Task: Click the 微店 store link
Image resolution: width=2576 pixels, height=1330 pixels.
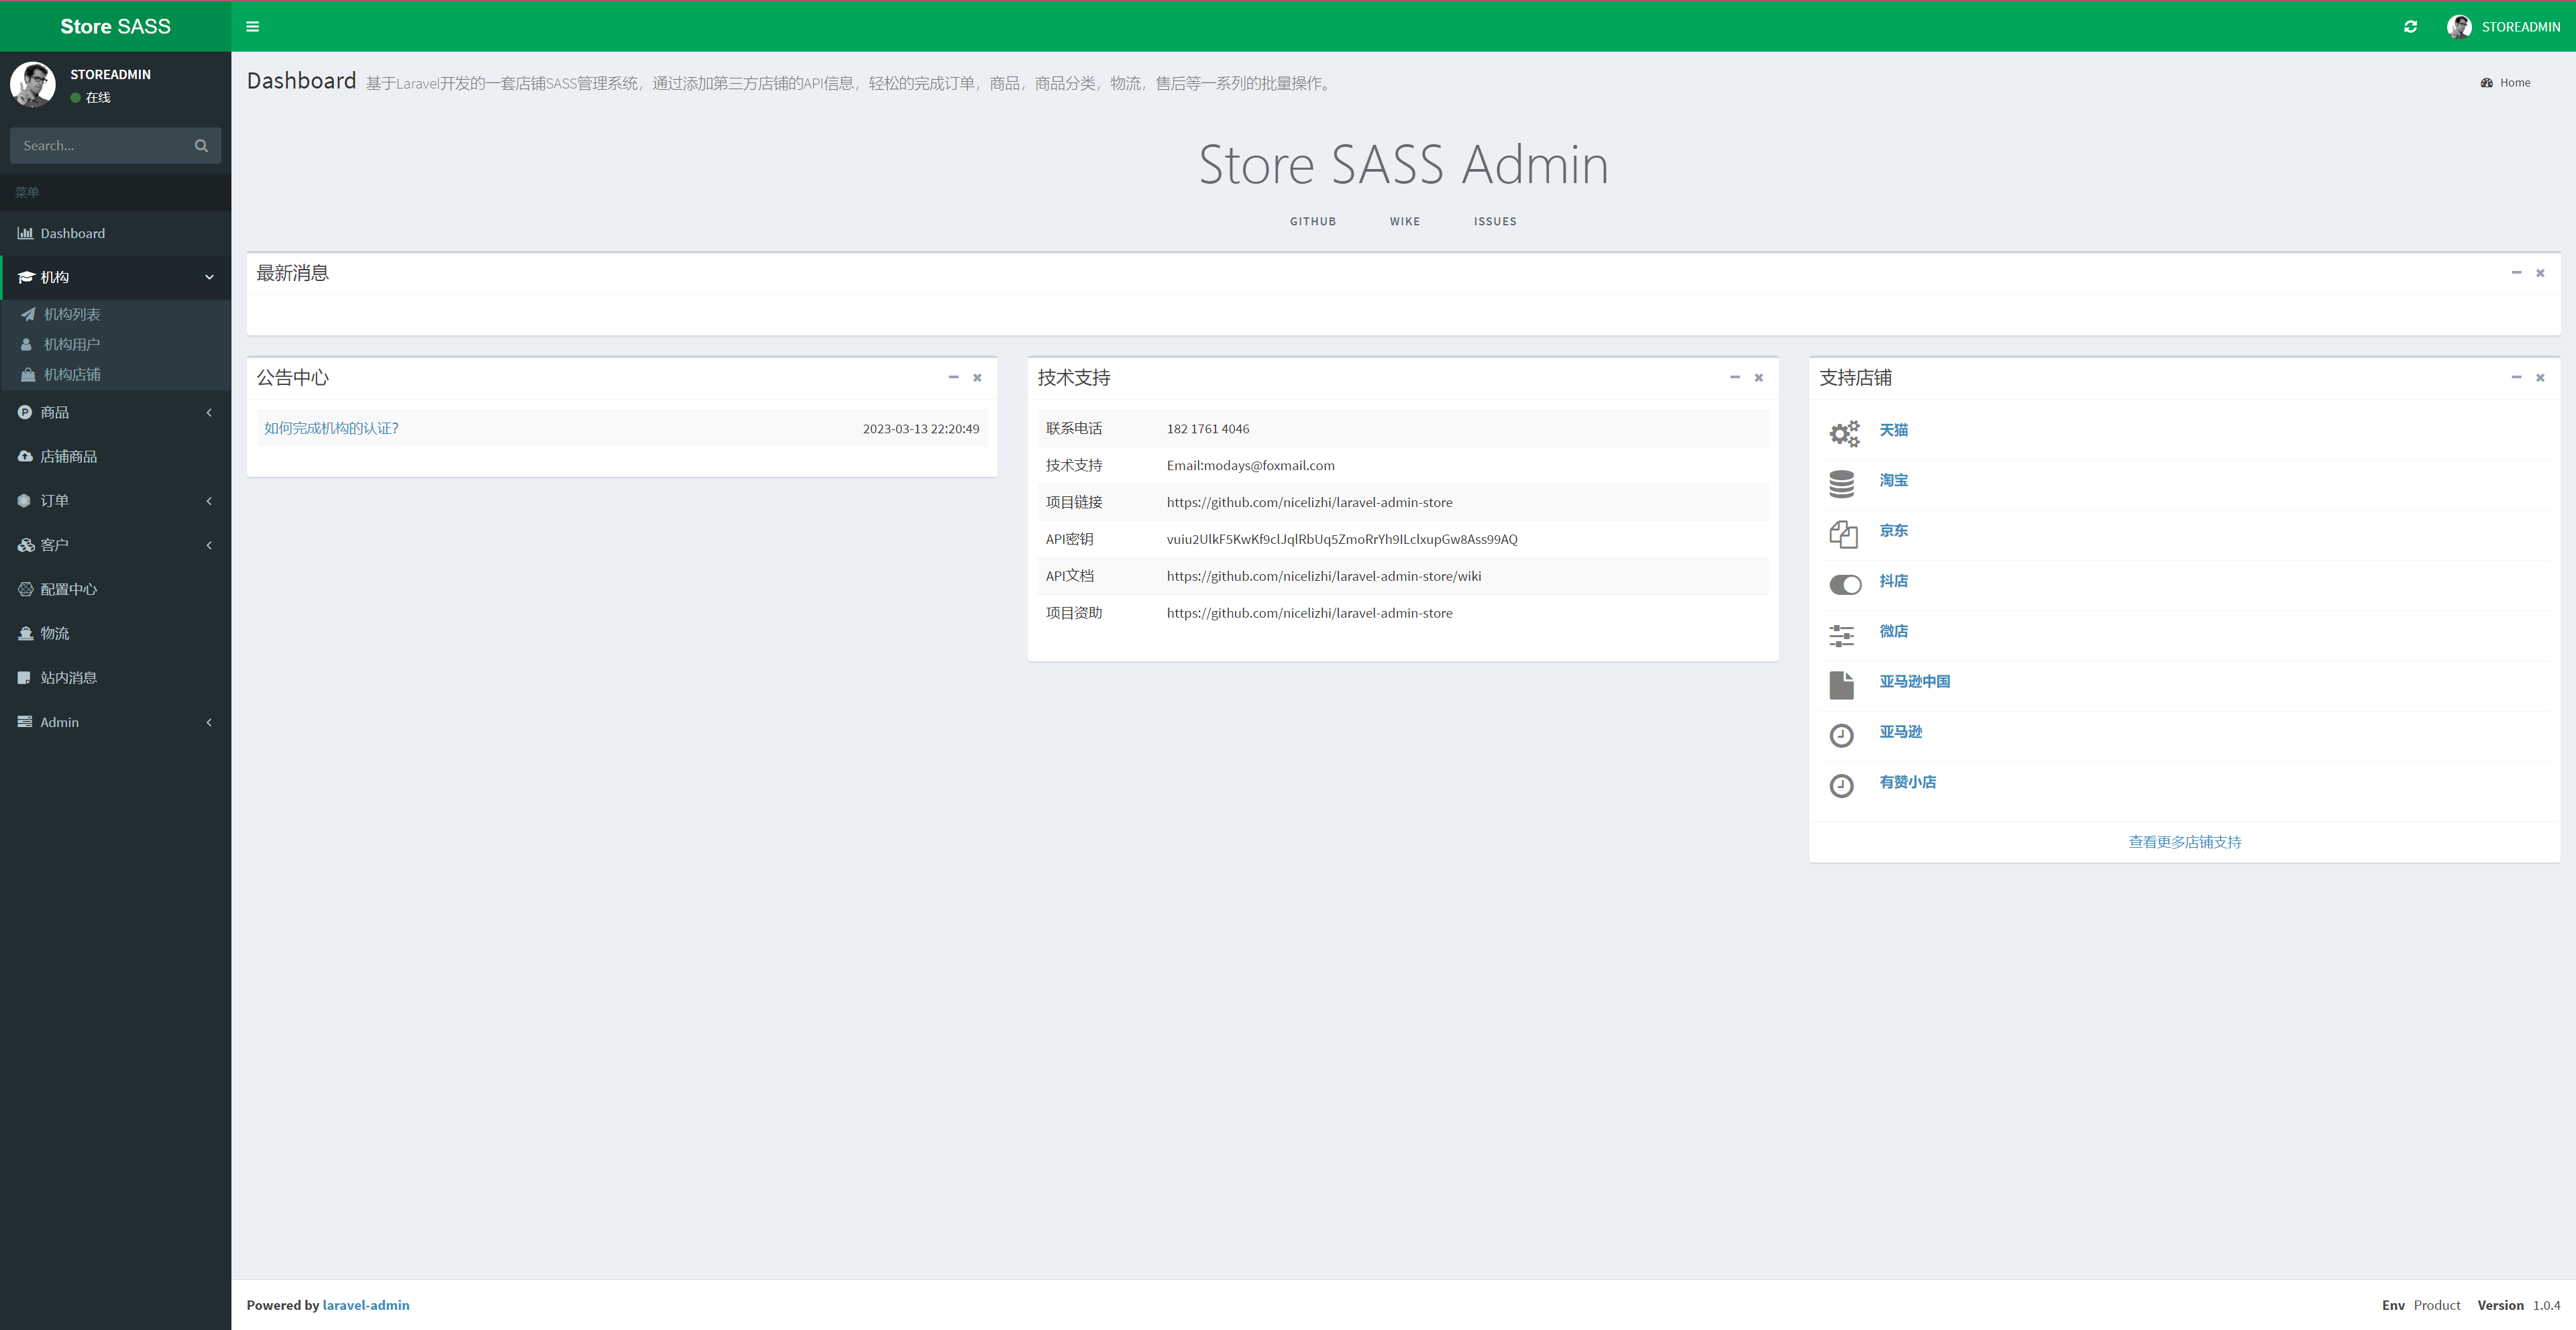Action: (x=1893, y=631)
